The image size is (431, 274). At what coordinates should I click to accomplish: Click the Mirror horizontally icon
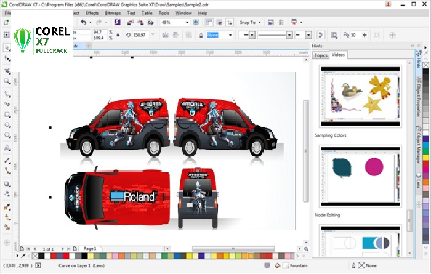click(x=165, y=35)
